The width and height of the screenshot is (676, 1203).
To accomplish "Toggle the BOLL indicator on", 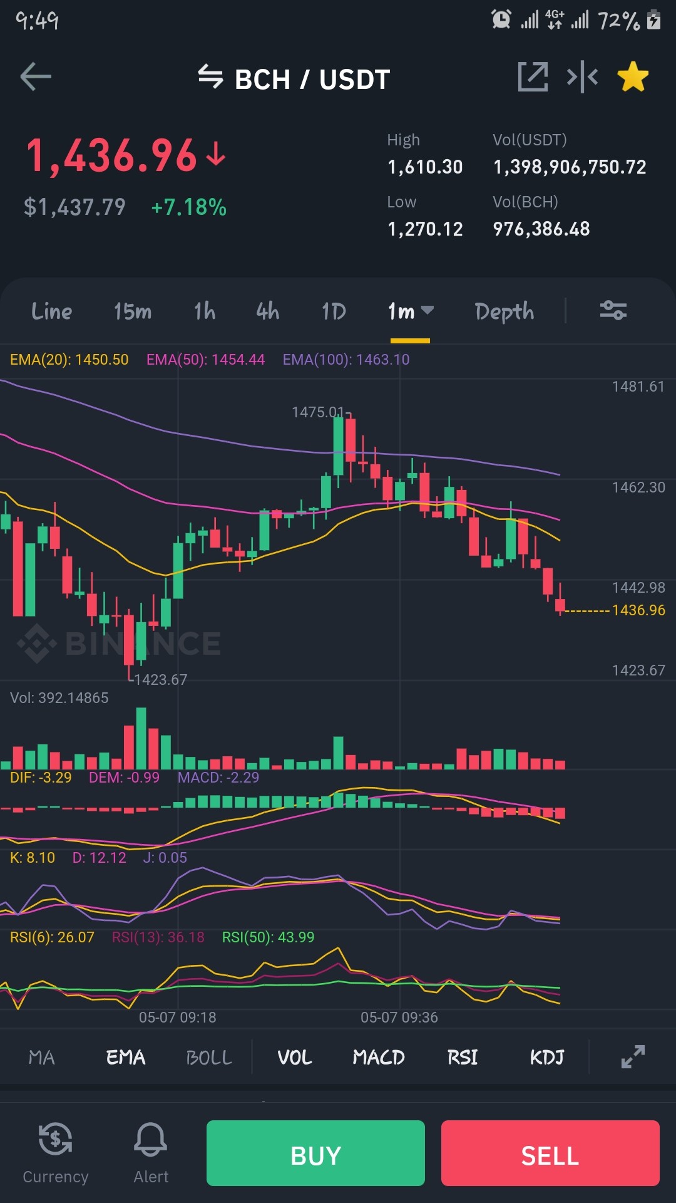I will (x=209, y=1057).
